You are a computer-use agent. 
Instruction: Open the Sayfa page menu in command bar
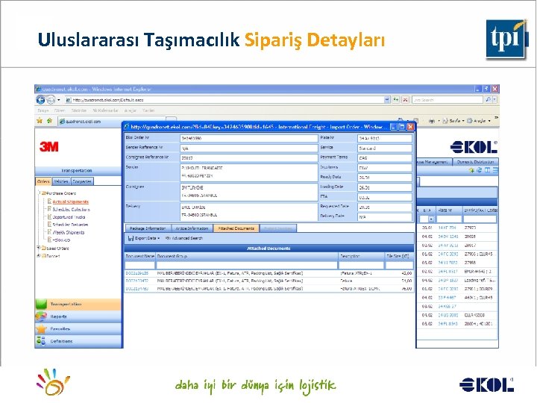(x=453, y=121)
